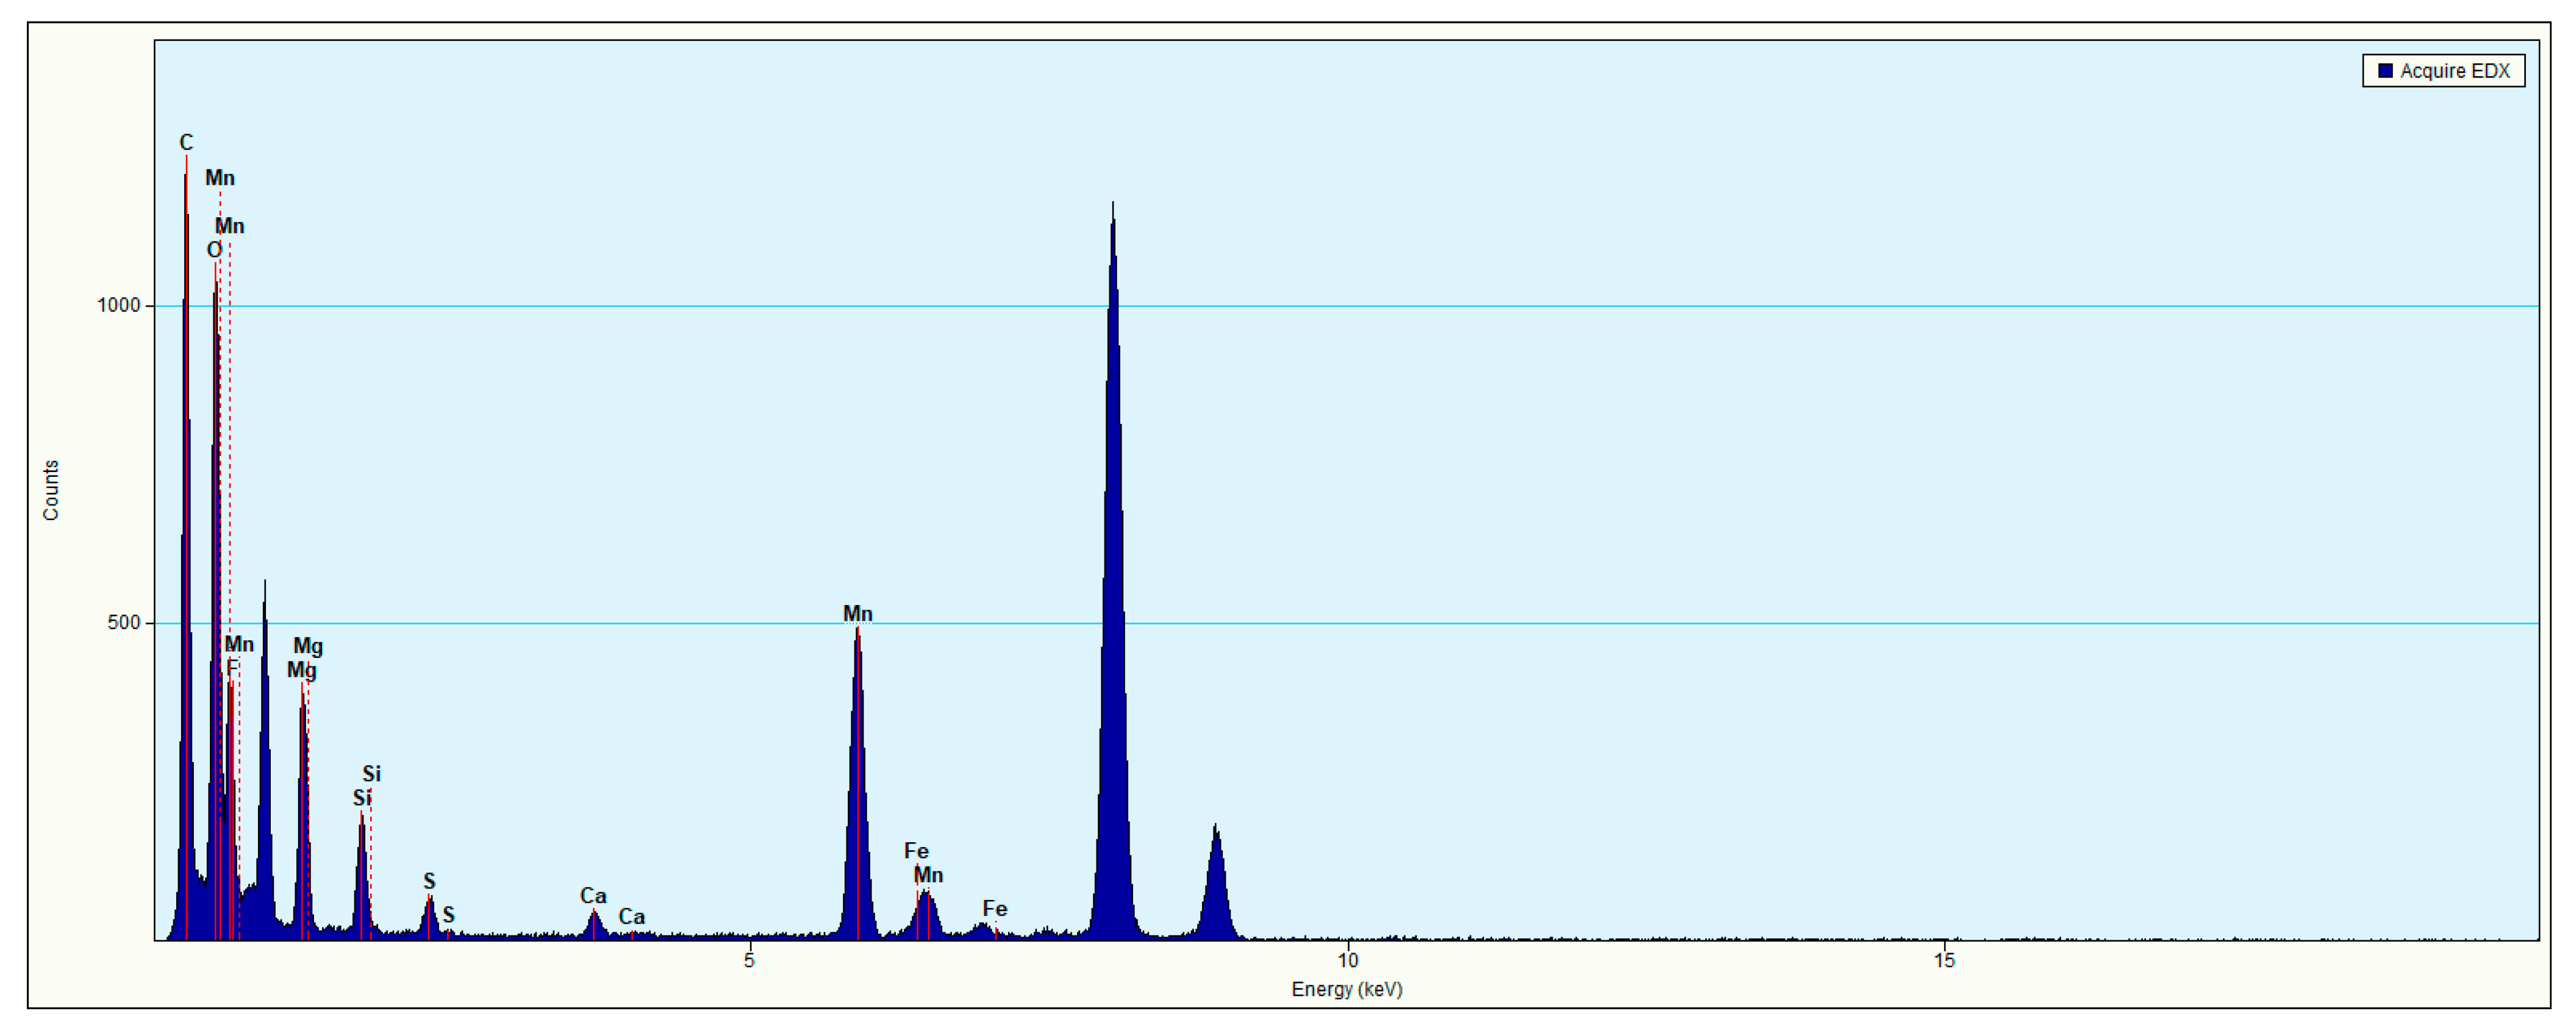Select the taller Ca peak label
This screenshot has height=1033, width=2576.
593,896
